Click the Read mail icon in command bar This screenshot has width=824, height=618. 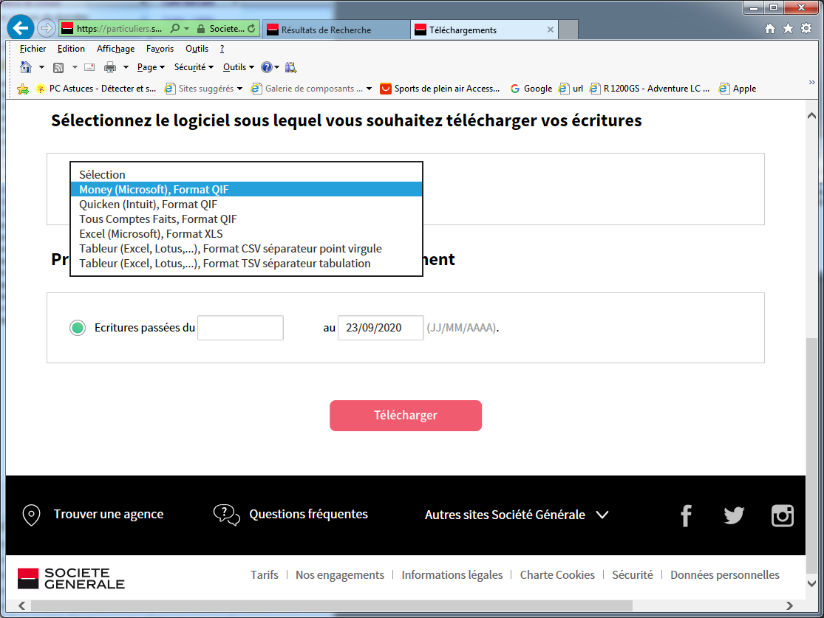click(90, 67)
